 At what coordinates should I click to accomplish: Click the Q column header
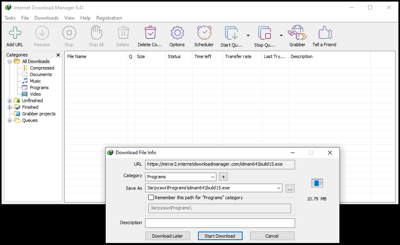[131, 56]
